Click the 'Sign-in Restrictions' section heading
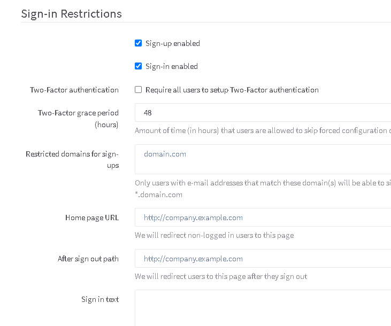Screen dimensions: 391x326 (x=71, y=14)
